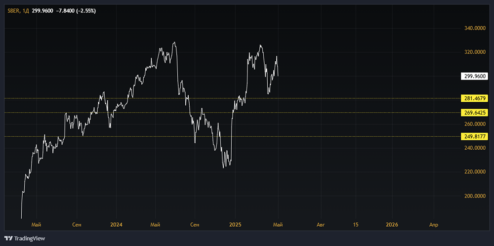
Task: Select the yellow 281.4679 price level label
Action: [474, 98]
